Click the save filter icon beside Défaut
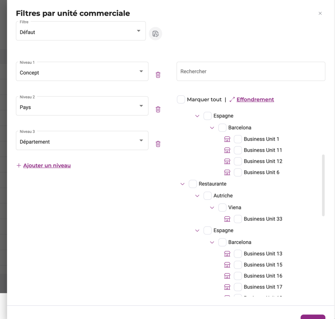Viewport: 335px width, 319px height. click(155, 34)
